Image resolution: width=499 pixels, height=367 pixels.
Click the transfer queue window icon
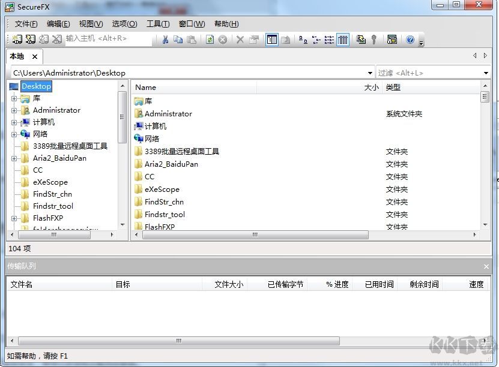coord(392,40)
